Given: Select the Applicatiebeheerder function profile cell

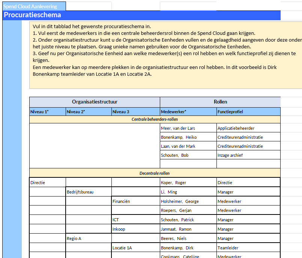Looking at the screenshot, I should click(x=236, y=128).
